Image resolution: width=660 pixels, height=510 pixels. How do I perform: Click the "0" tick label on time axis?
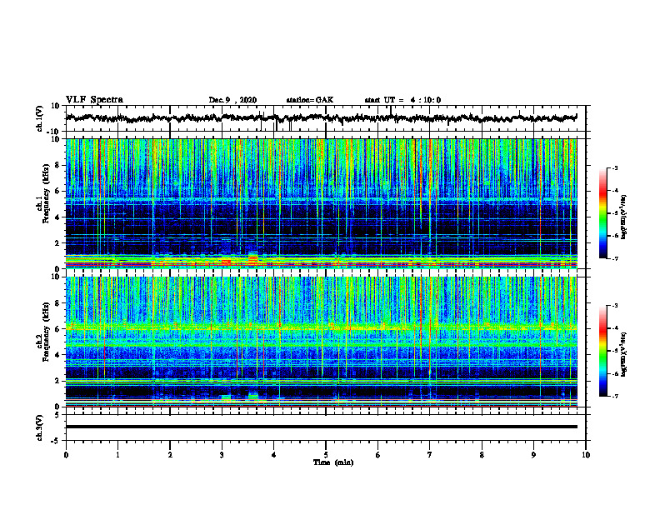tap(66, 455)
